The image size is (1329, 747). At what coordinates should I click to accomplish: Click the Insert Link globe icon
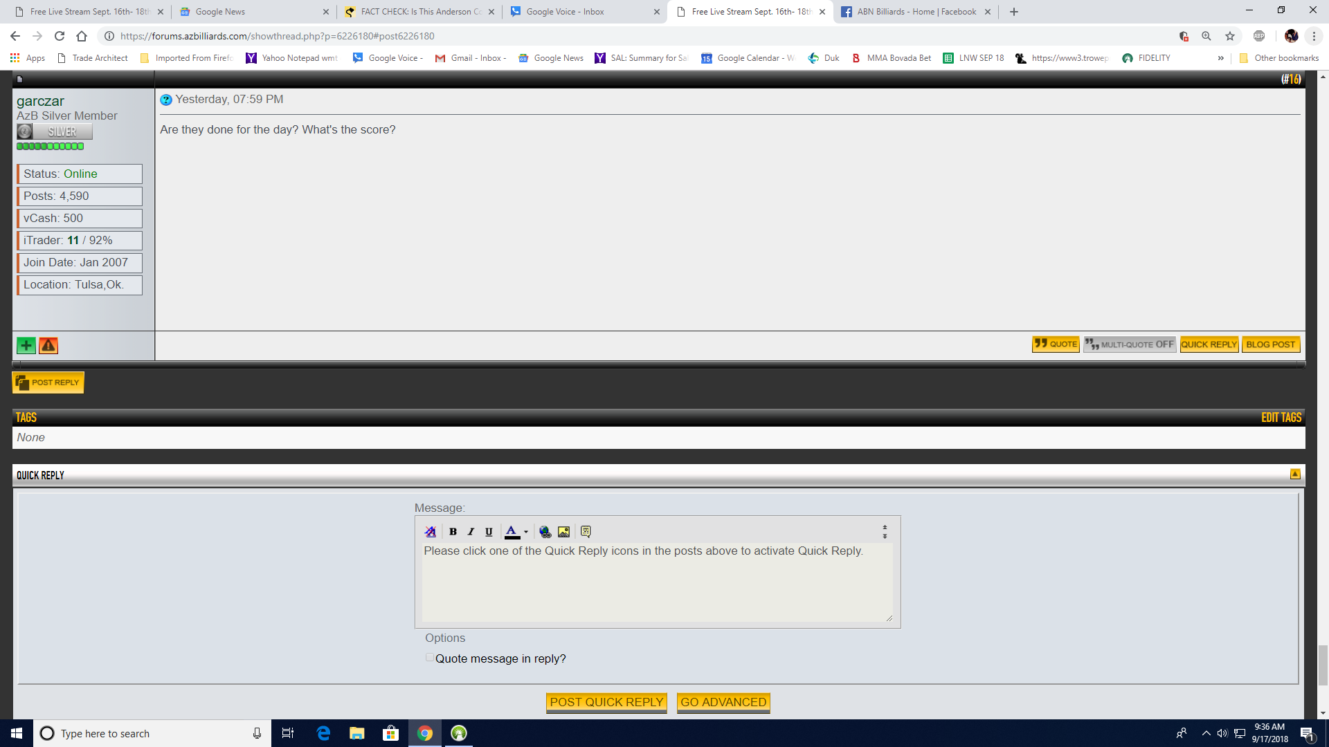(545, 532)
